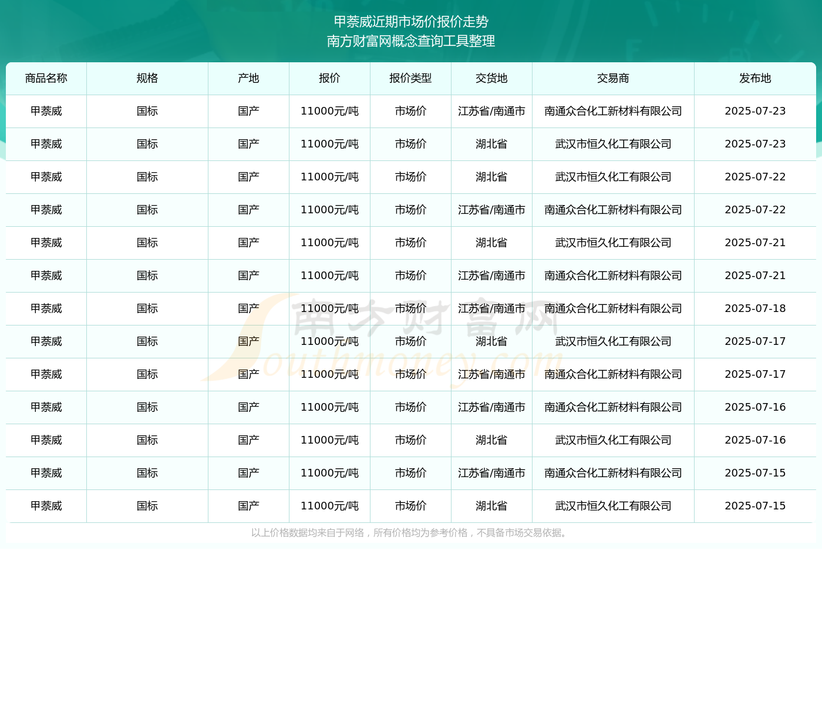Click the 交易商 column header
Screen dimensions: 822x708
coord(613,78)
